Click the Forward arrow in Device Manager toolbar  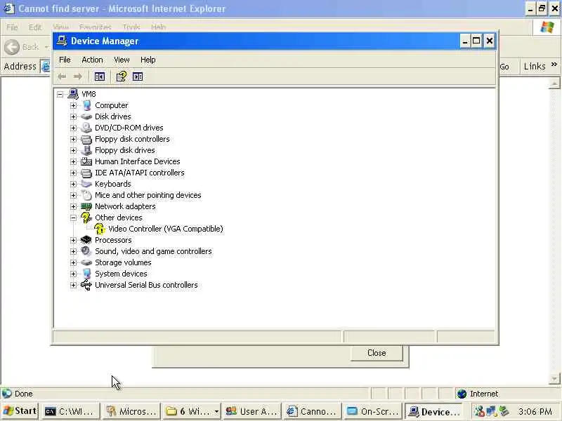[x=77, y=76]
